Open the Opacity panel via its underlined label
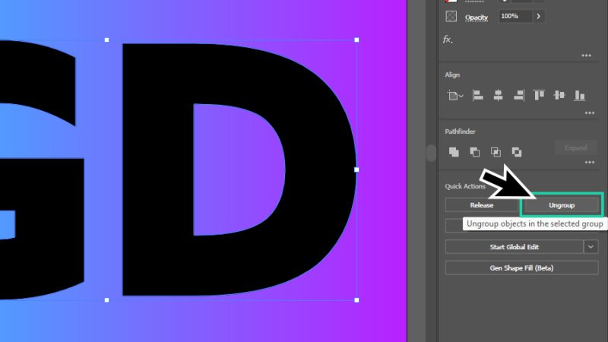Viewport: 608px width, 342px height. click(x=477, y=17)
